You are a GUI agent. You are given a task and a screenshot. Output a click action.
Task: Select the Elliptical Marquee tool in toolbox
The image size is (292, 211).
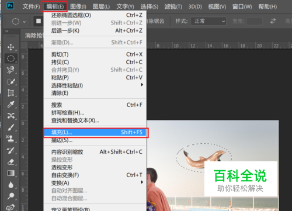[x=11, y=58]
